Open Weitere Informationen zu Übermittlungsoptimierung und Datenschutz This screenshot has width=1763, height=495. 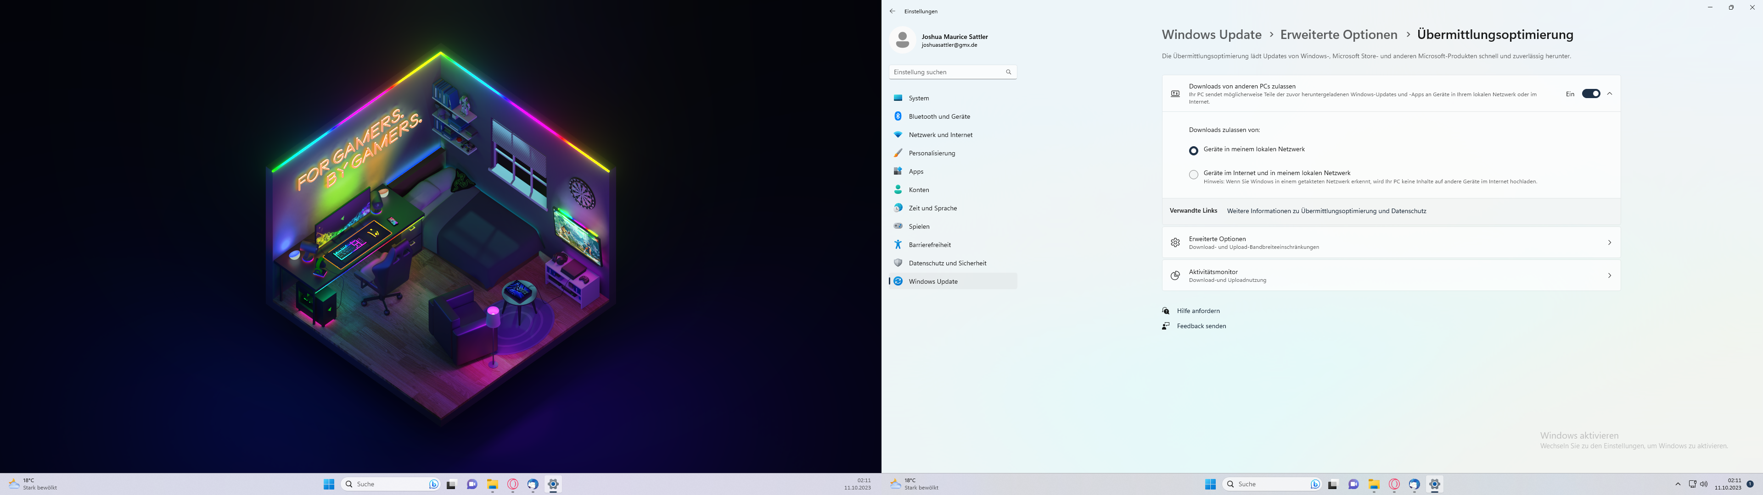coord(1326,211)
